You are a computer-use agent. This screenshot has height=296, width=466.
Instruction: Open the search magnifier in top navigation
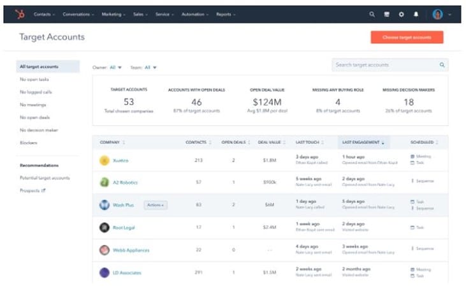372,14
